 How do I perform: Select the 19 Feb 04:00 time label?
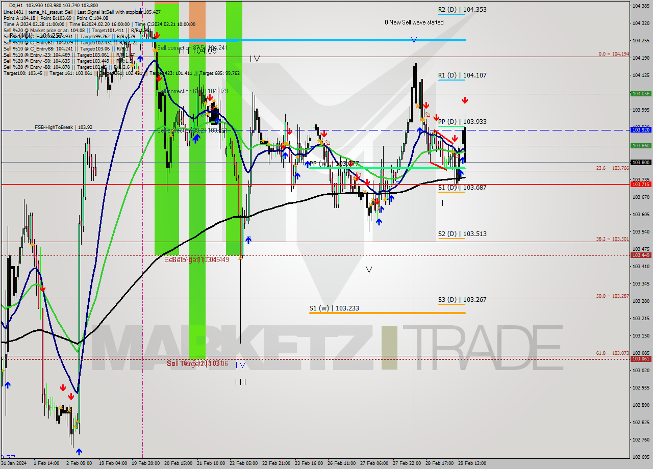click(113, 464)
